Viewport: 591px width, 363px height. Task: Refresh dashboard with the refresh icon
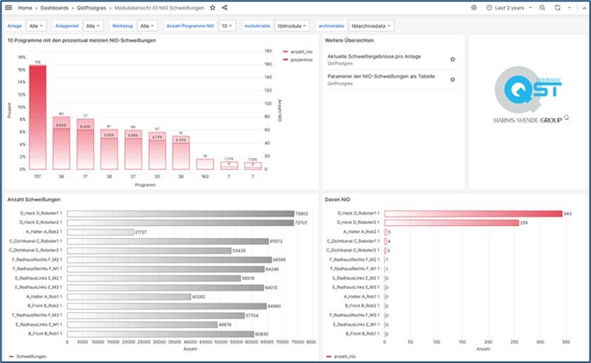(x=557, y=8)
